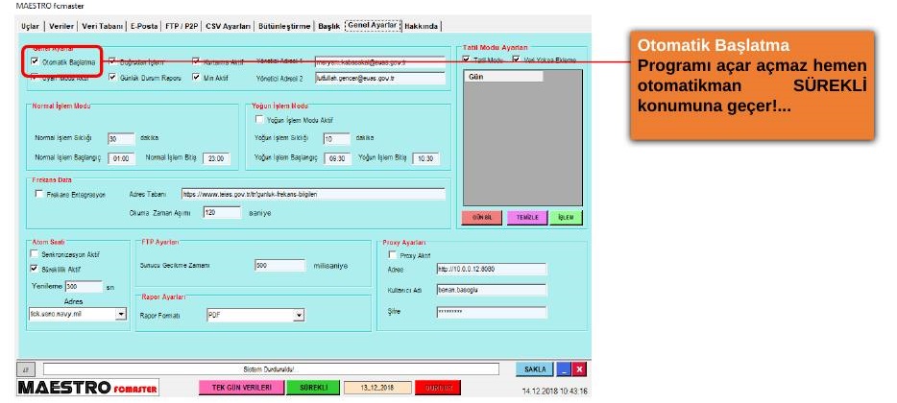Click the Adres Tabanı URL field

pos(313,195)
